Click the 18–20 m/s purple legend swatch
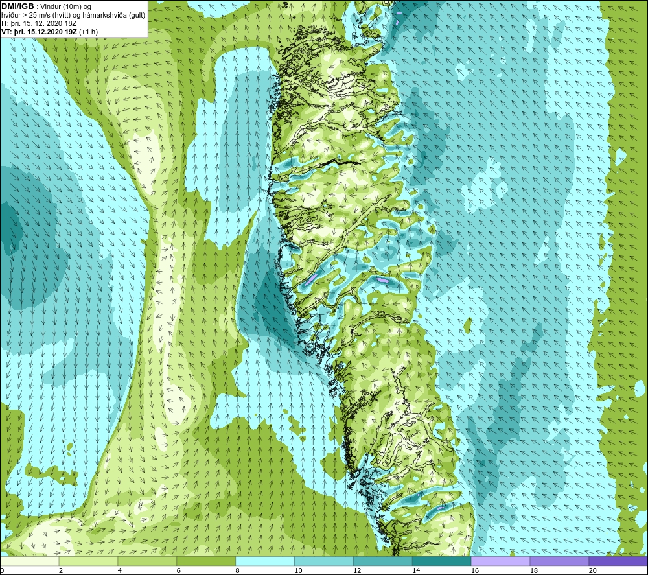The width and height of the screenshot is (648, 575). tap(559, 561)
